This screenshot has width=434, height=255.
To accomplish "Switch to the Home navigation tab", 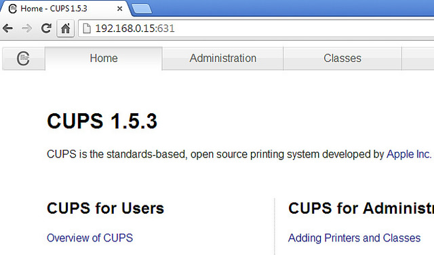I will [x=104, y=58].
